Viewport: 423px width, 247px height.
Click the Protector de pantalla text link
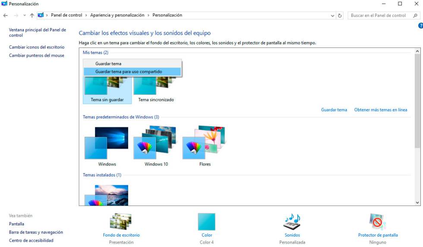tap(378, 235)
